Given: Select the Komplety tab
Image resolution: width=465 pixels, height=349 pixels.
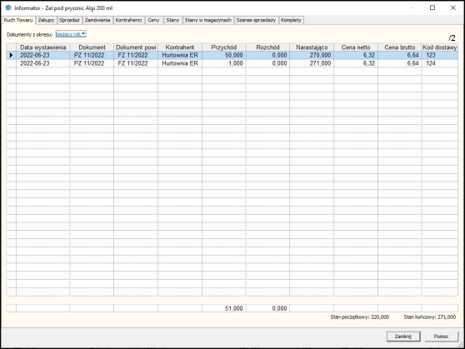Looking at the screenshot, I should (x=291, y=20).
